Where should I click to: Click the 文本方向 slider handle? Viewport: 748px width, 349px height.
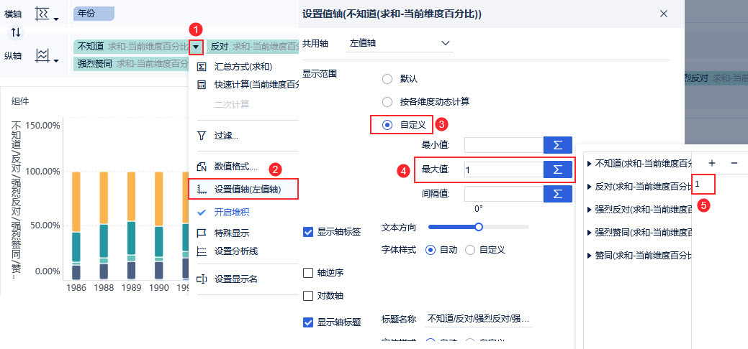(479, 227)
